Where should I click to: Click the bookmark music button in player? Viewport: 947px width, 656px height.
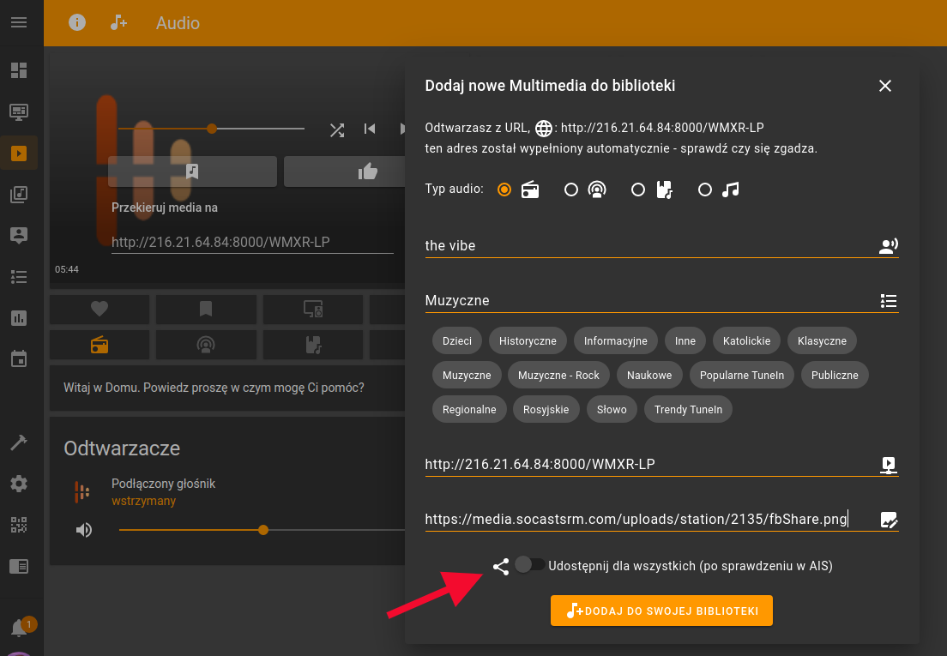(x=192, y=172)
